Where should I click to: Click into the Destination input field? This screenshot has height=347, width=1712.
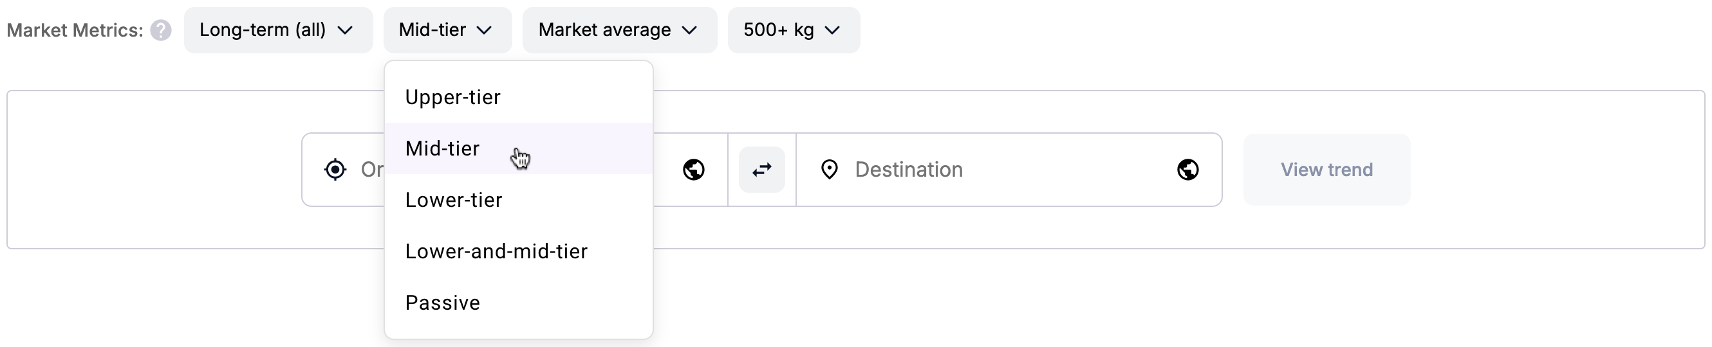(x=1009, y=170)
